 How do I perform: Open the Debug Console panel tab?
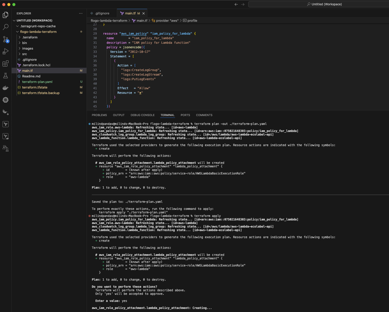tap(143, 115)
